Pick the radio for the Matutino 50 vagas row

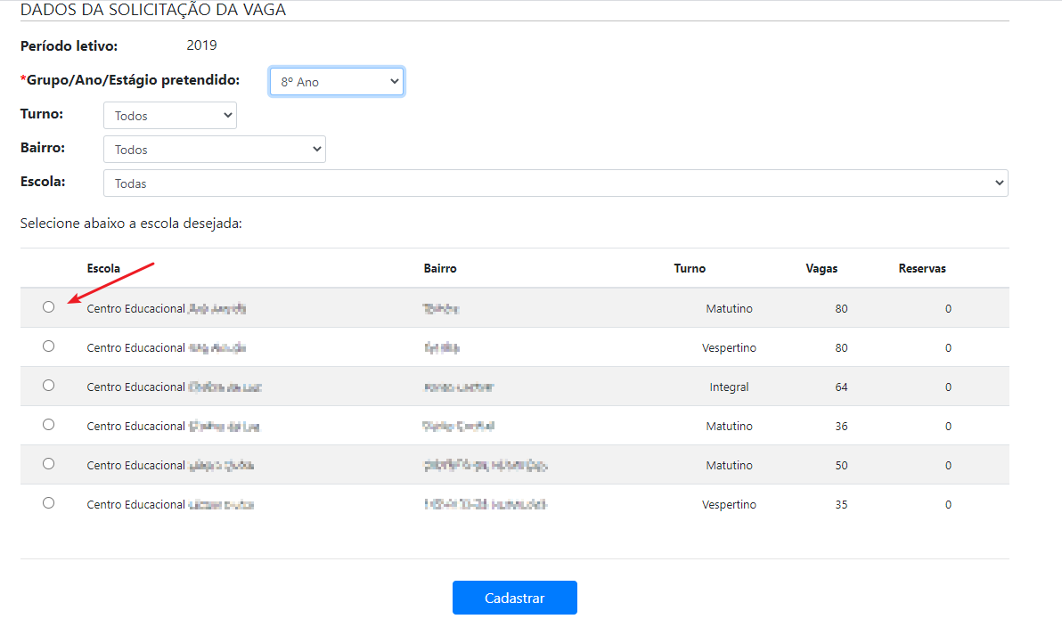(48, 463)
